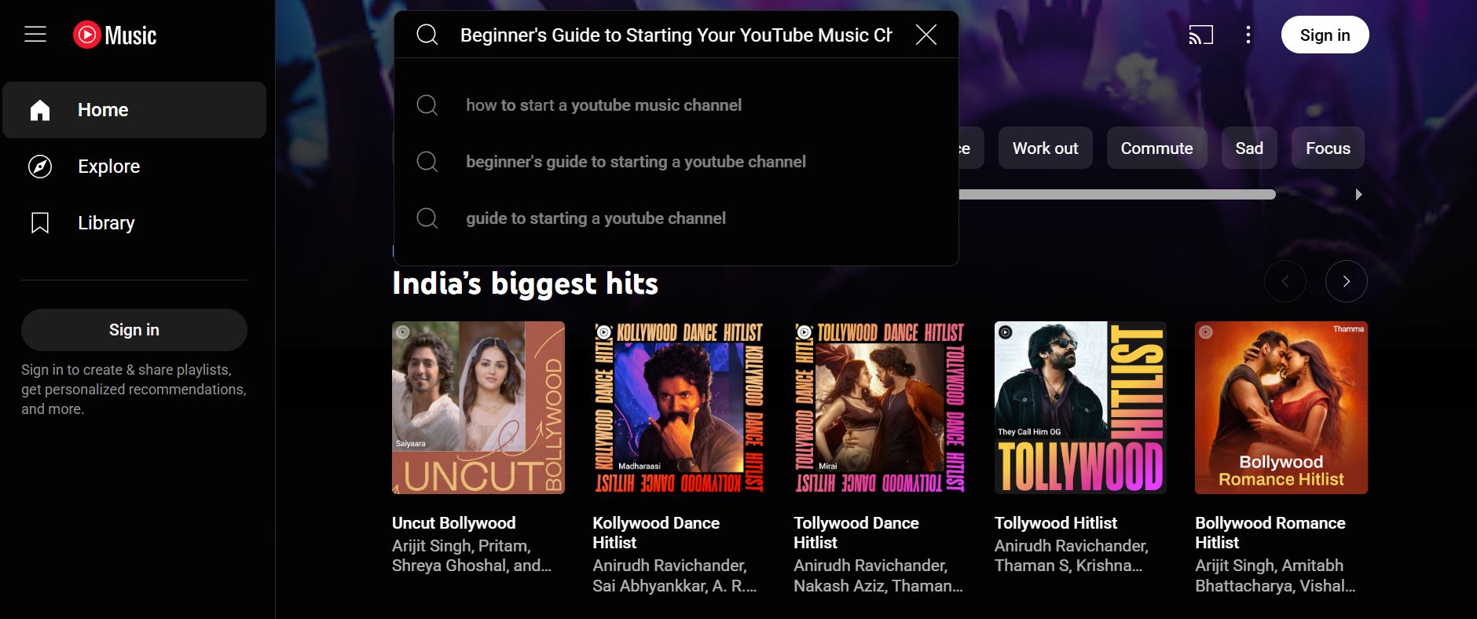Select suggestion 'beginner's guide to starting a youtube channel'

pyautogui.click(x=676, y=162)
